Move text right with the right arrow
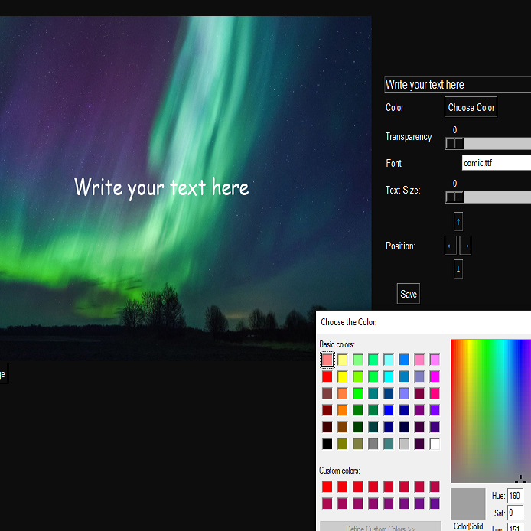Viewport: 531px width, 531px height. 465,246
